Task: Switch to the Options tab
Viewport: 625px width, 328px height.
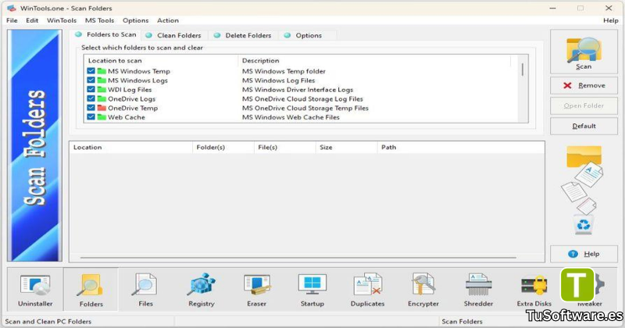Action: point(308,35)
